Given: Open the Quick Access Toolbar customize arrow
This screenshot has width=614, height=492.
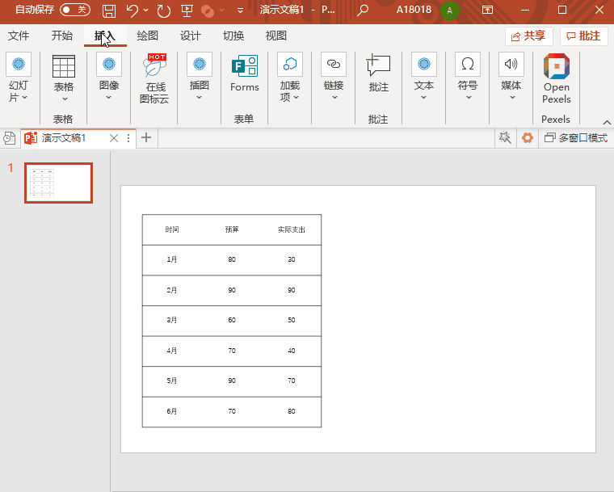Looking at the screenshot, I should (x=240, y=11).
